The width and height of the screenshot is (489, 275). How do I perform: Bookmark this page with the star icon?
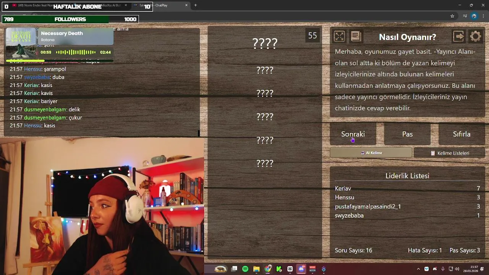point(452,16)
